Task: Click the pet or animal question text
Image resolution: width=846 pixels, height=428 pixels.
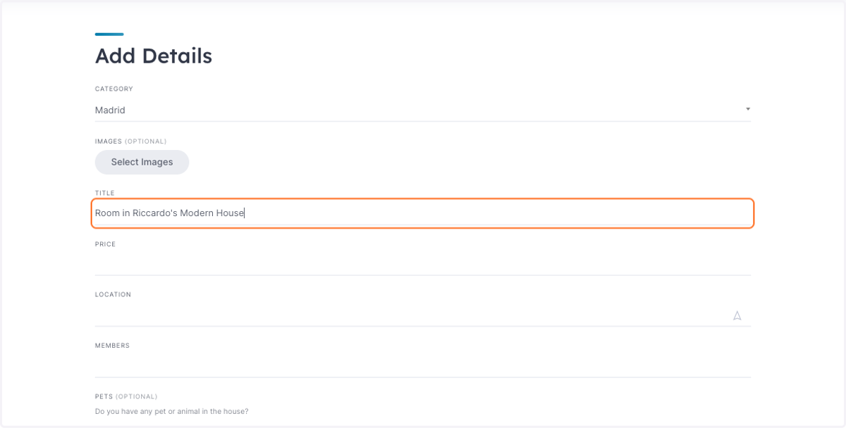Action: (x=171, y=411)
